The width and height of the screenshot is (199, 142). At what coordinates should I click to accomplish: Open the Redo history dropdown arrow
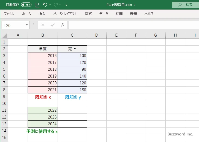pyautogui.click(x=60, y=5)
